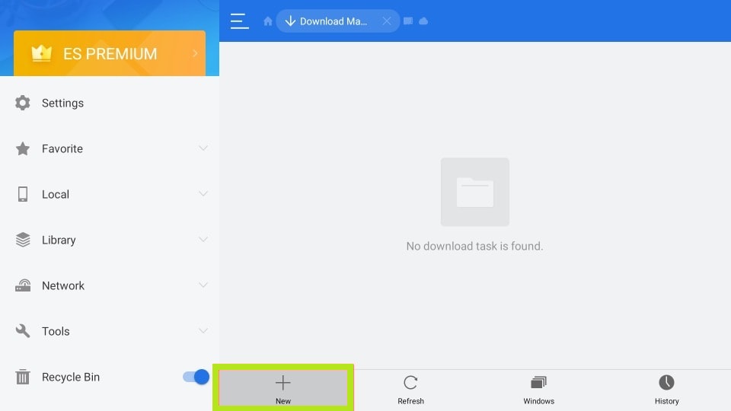The height and width of the screenshot is (411, 731).
Task: Expand the Tools section chevron
Action: [203, 331]
